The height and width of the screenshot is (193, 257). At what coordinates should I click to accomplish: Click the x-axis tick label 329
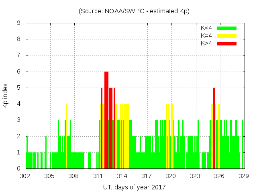click(x=244, y=176)
